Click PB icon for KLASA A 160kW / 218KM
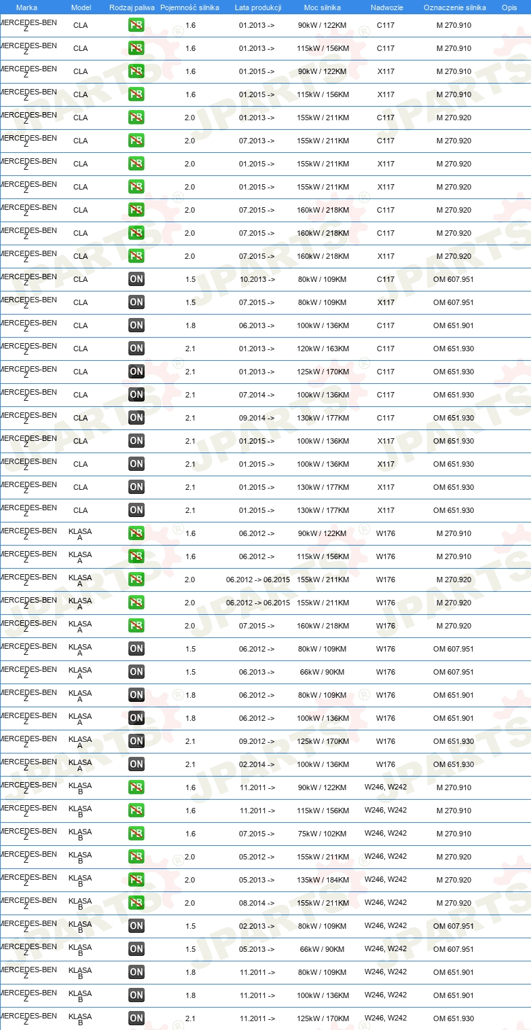This screenshot has height=1030, width=531. pyautogui.click(x=136, y=626)
